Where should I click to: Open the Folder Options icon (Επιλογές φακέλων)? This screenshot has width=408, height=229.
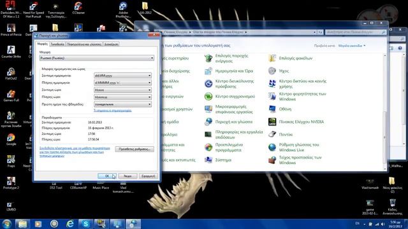coord(272,58)
